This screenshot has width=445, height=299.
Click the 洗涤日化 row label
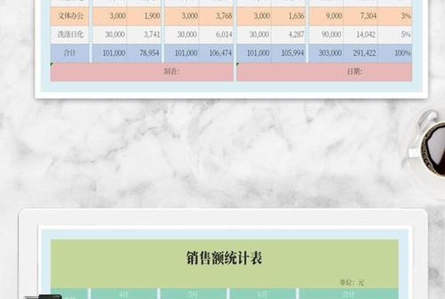point(70,34)
